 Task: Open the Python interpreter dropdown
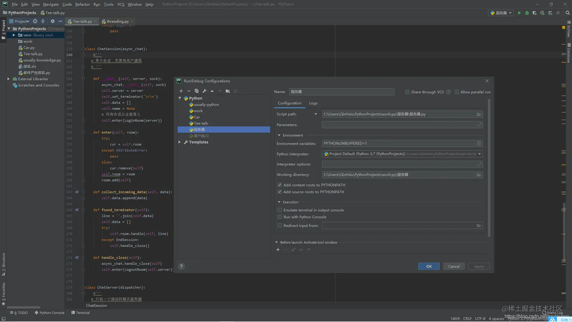click(479, 154)
